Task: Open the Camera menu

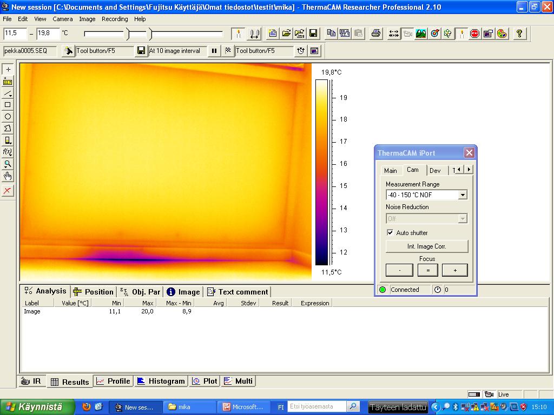Action: point(62,19)
